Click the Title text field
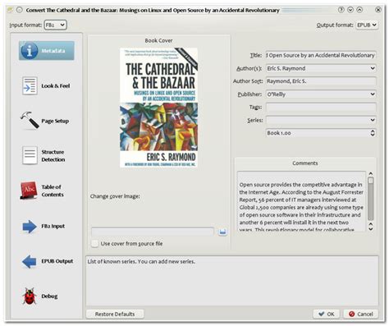The image size is (389, 326). coord(321,55)
